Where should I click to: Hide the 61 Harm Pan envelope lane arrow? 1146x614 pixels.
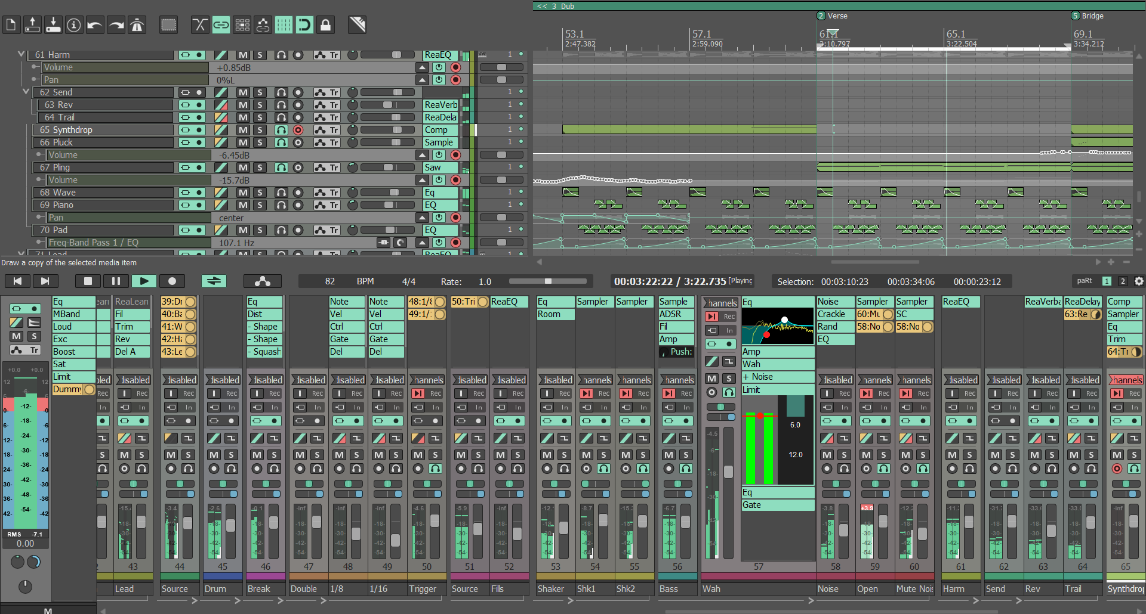coord(423,80)
